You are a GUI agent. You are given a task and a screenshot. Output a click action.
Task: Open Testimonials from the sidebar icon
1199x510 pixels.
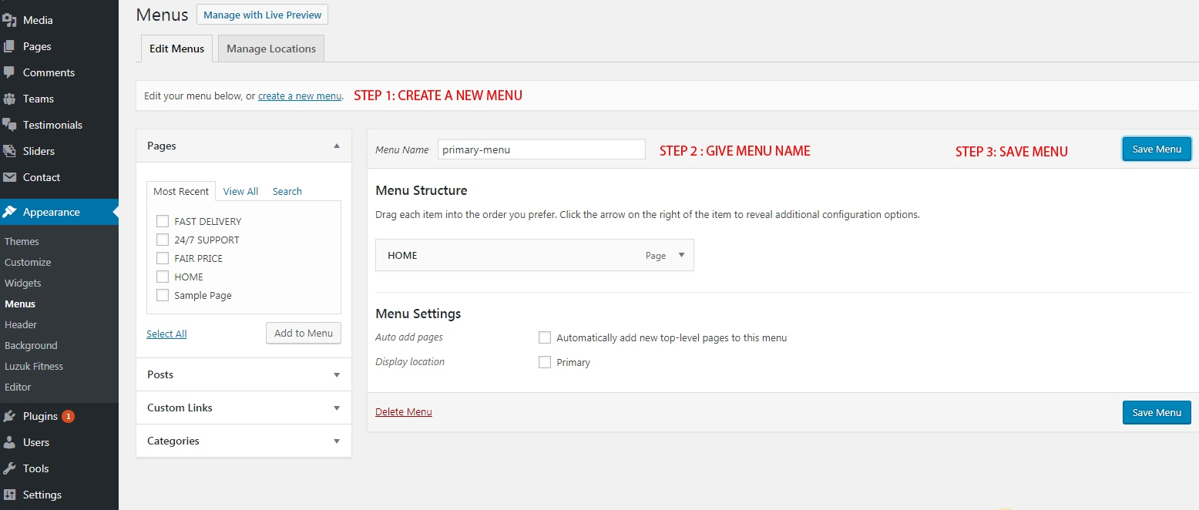point(12,125)
